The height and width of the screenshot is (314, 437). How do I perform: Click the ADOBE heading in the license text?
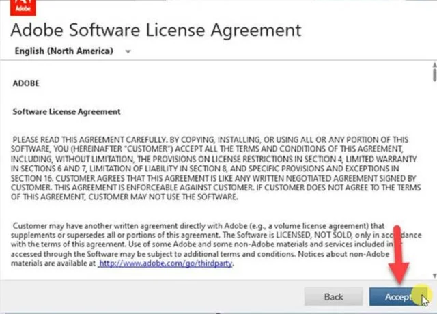click(26, 83)
